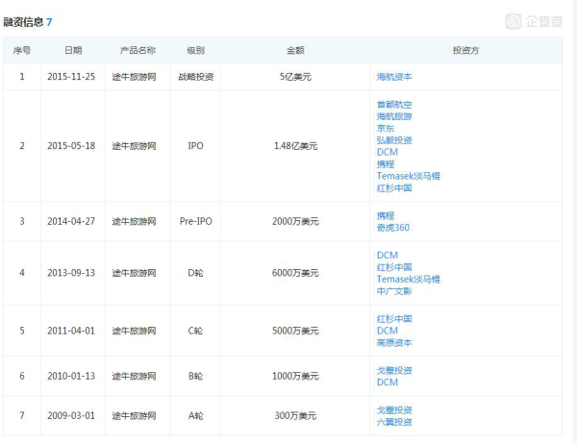
Task: Click 携程 link in IPO row
Action: point(386,164)
